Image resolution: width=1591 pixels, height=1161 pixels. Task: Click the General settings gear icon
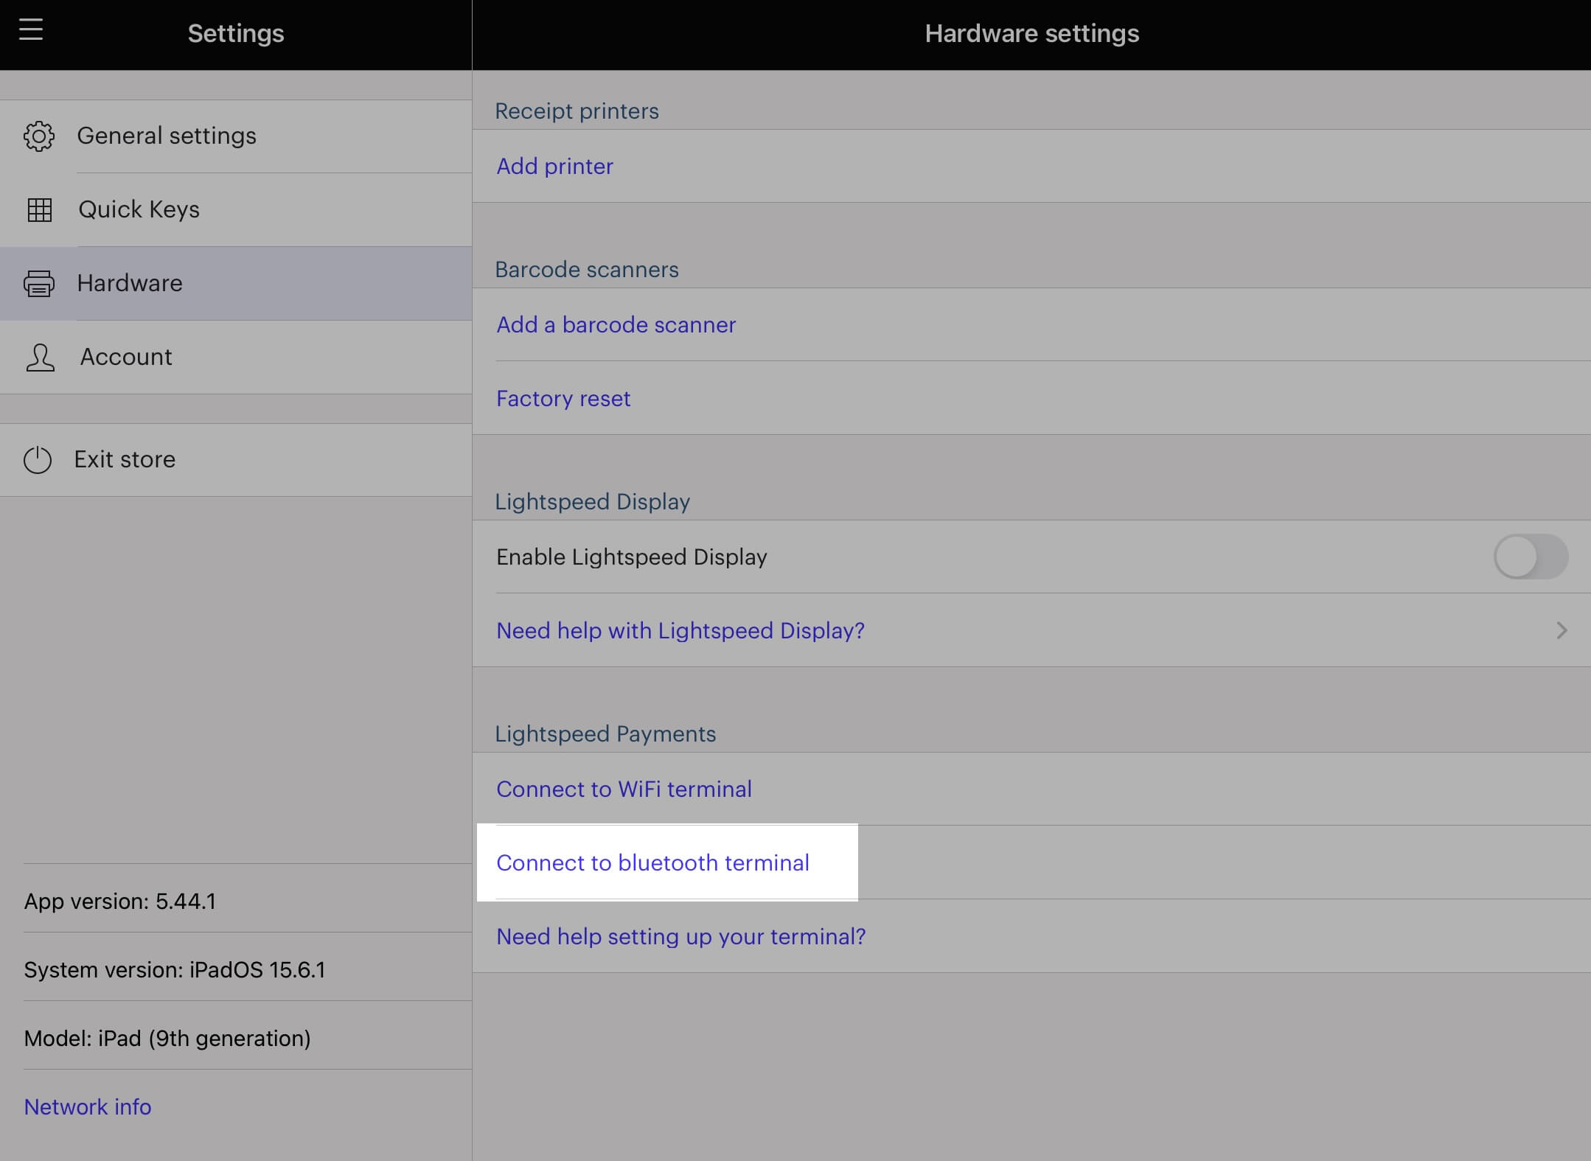39,136
